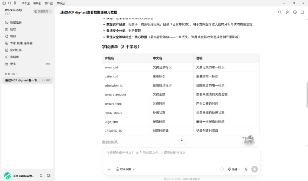Click the repay_status field cell
Screen dimensions: 308x181
coord(126,113)
